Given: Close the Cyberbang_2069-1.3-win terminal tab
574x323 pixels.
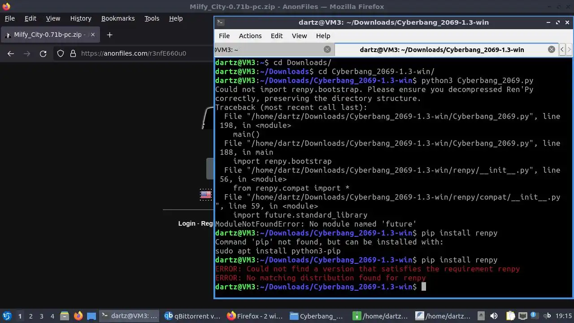Looking at the screenshot, I should [552, 49].
